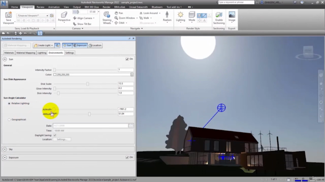Click the Exposure toolbar button
The height and width of the screenshot is (182, 325).
pos(80,45)
